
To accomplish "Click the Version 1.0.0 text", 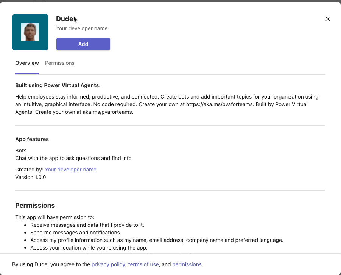I will pos(30,177).
